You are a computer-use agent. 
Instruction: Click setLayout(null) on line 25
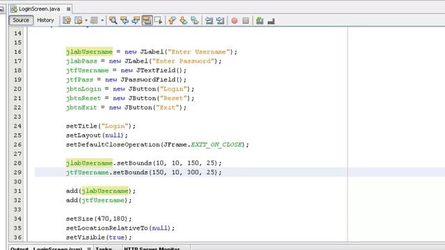click(97, 135)
